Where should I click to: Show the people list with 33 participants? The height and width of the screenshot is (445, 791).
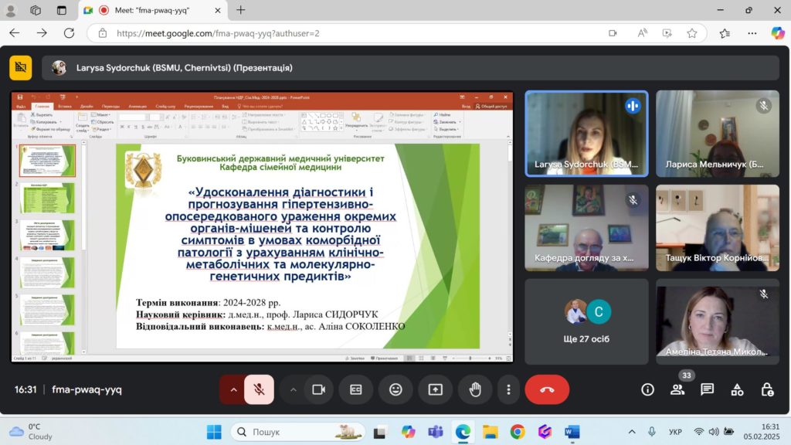[x=677, y=389]
